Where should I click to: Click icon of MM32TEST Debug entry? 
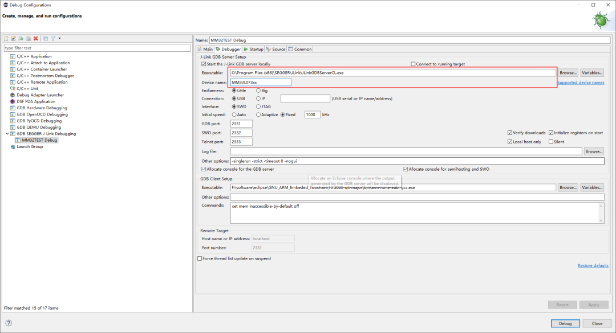click(18, 140)
